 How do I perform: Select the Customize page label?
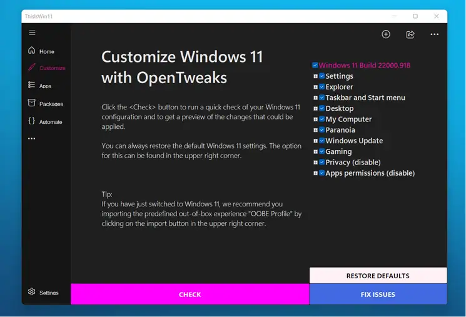click(x=53, y=68)
